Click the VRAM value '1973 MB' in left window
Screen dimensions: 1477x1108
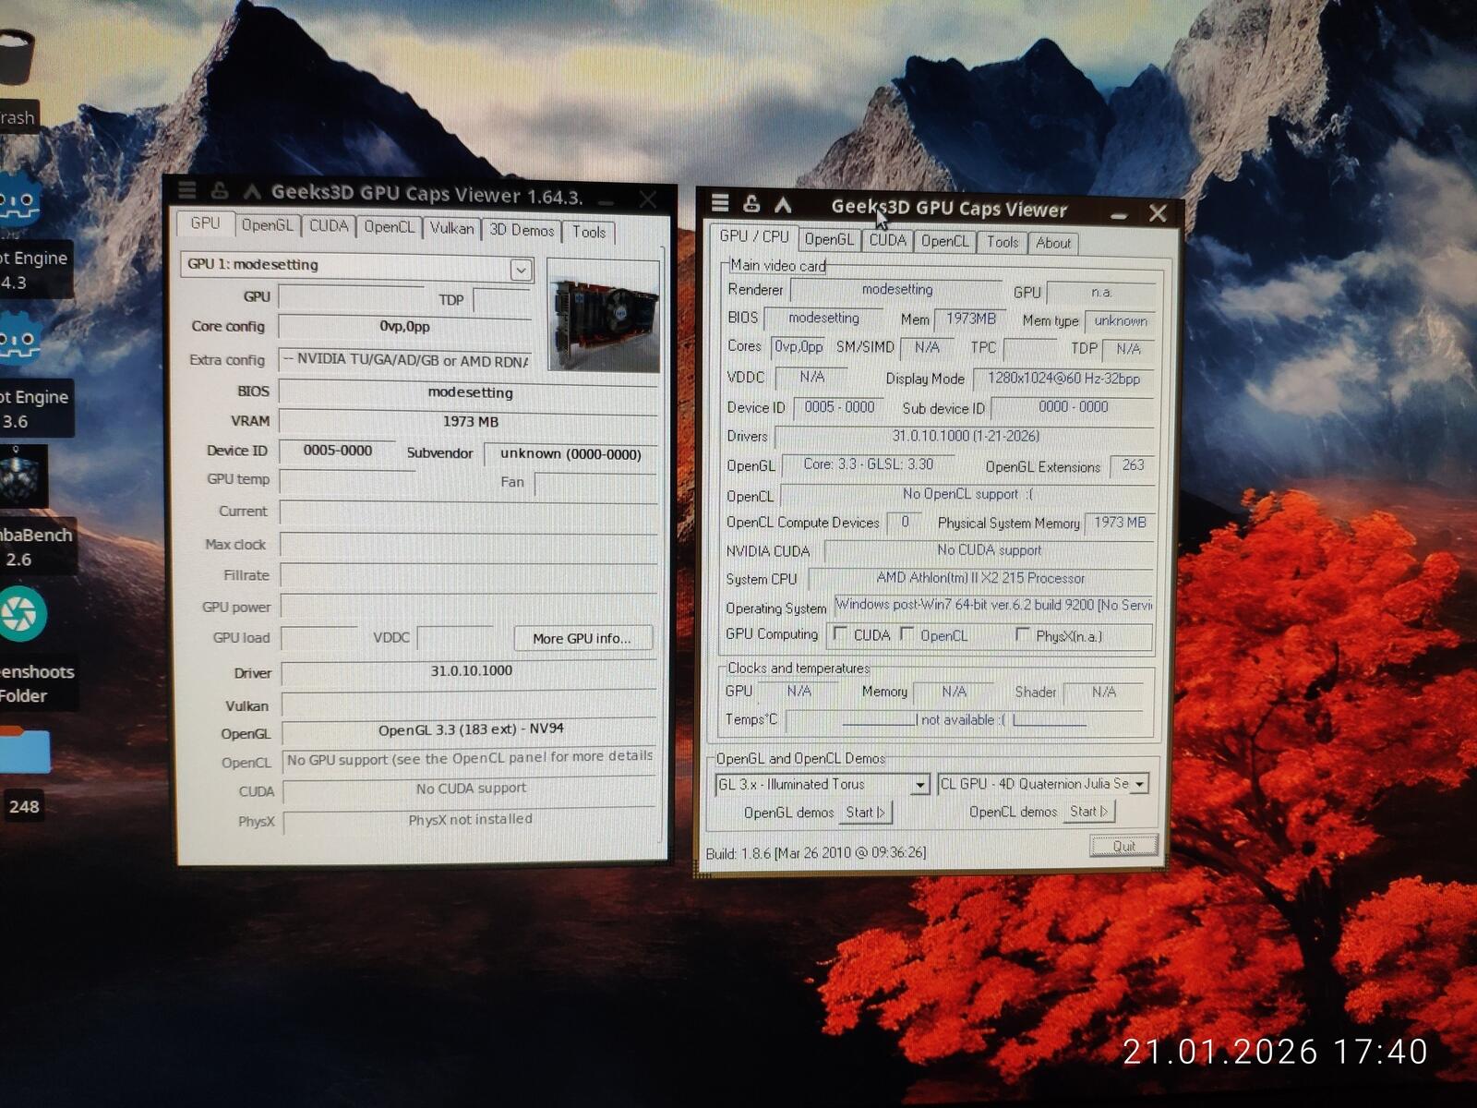point(471,422)
